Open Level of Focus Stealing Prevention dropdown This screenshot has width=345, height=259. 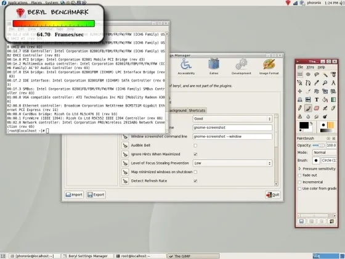click(x=232, y=163)
